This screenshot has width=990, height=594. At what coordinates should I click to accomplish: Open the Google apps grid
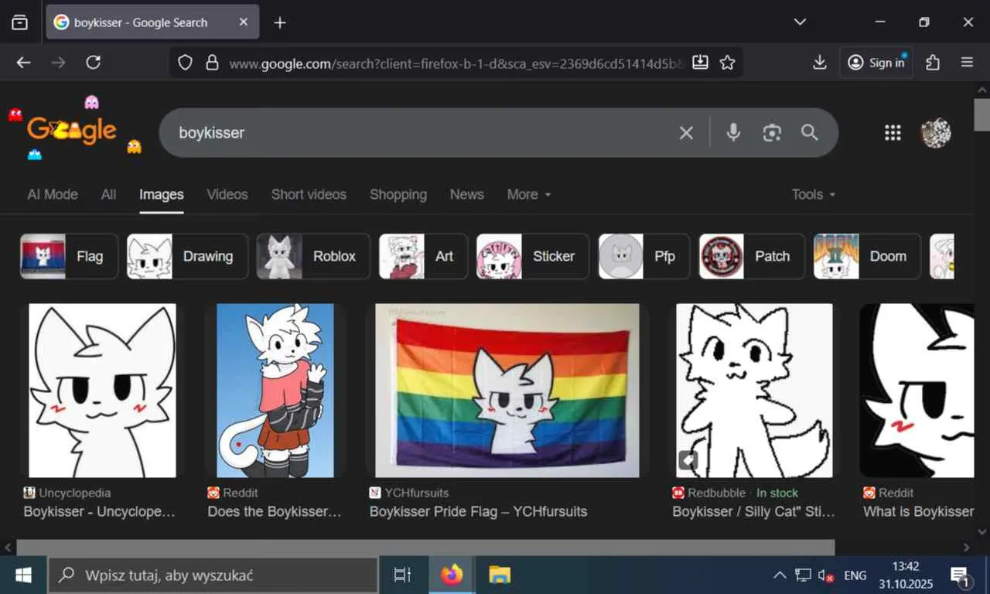tap(893, 133)
